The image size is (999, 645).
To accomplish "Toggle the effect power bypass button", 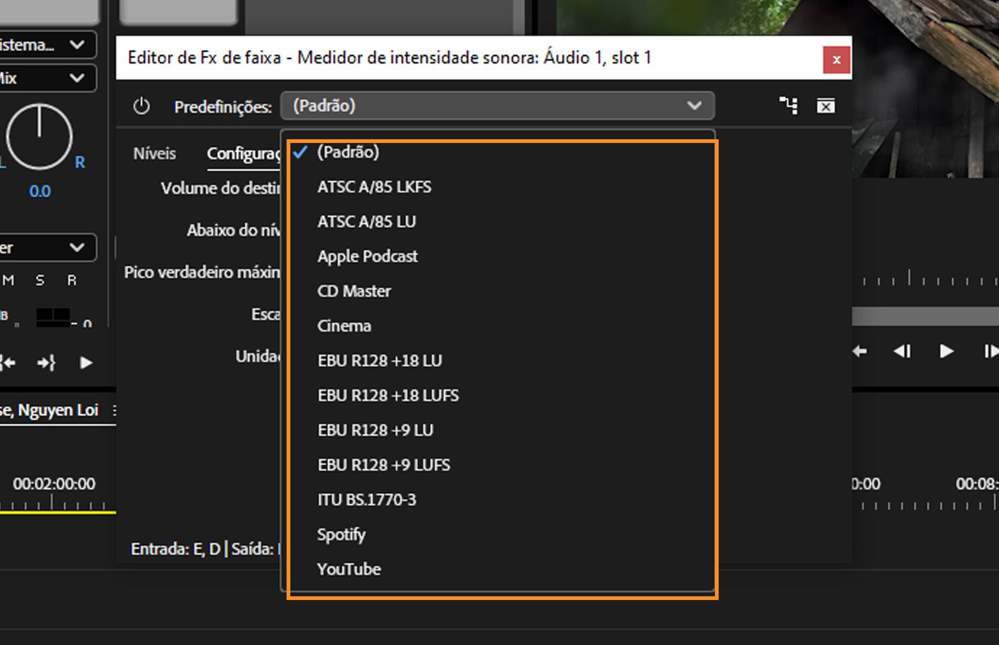I will (142, 106).
